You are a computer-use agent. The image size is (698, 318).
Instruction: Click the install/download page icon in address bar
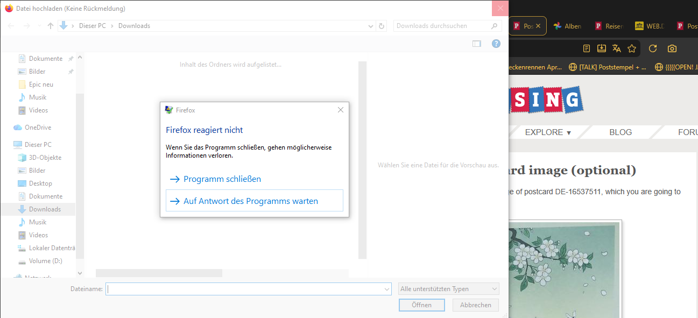602,48
